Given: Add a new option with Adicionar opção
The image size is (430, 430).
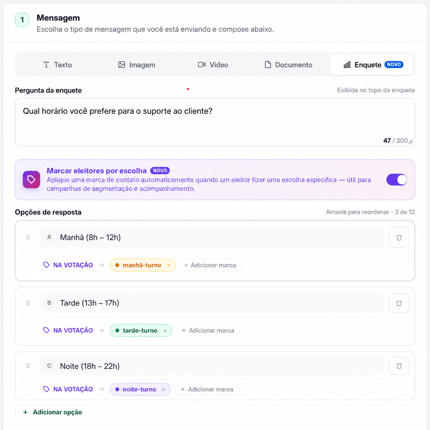Looking at the screenshot, I should tap(52, 412).
